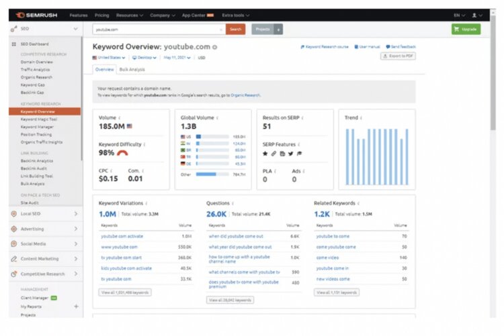Screen dimensions: 504x336
Task: Switch to Bulk Analysis tab
Action: coord(132,69)
